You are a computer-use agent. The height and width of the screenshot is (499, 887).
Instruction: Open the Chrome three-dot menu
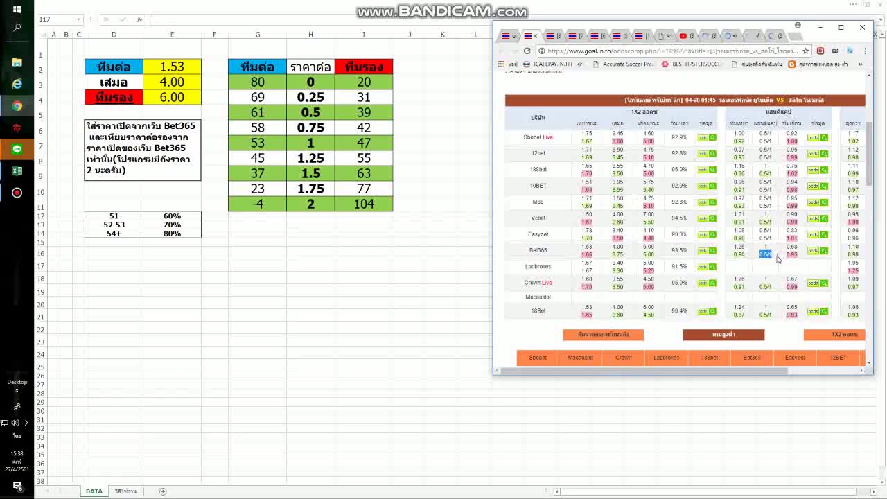865,51
